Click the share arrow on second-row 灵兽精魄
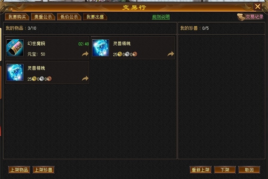The width and height of the screenshot is (268, 179). click(x=85, y=78)
